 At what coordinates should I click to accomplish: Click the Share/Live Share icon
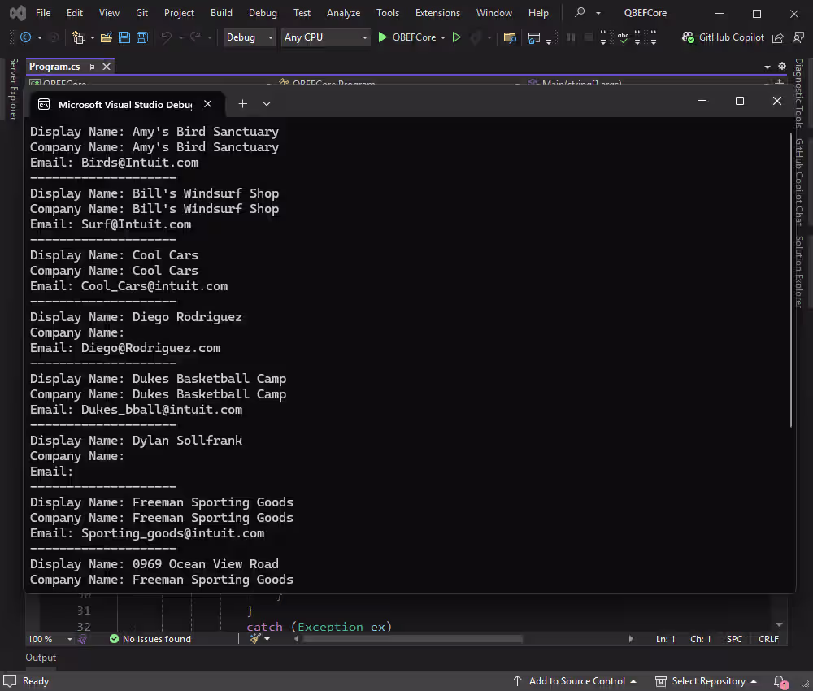(778, 37)
